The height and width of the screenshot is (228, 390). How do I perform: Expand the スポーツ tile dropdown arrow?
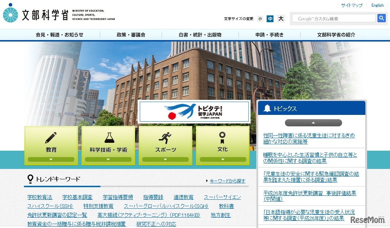pos(166,160)
